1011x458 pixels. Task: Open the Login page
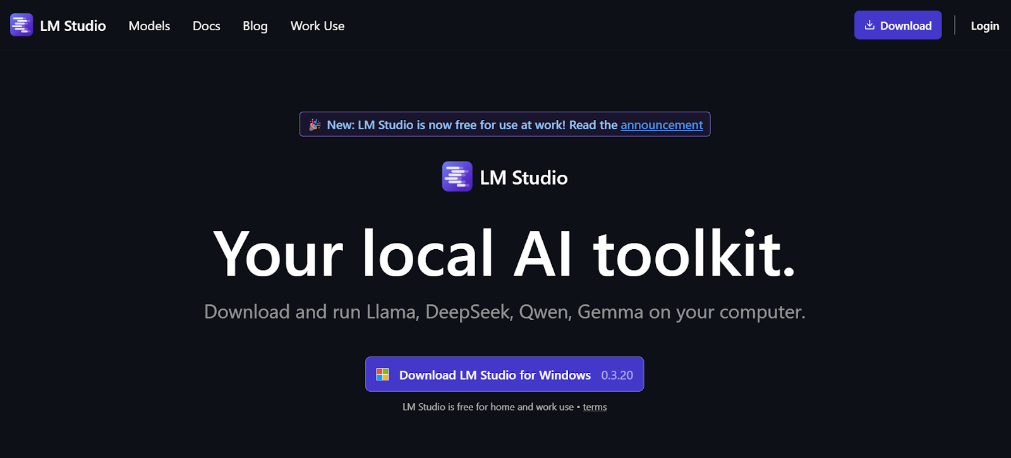tap(984, 26)
